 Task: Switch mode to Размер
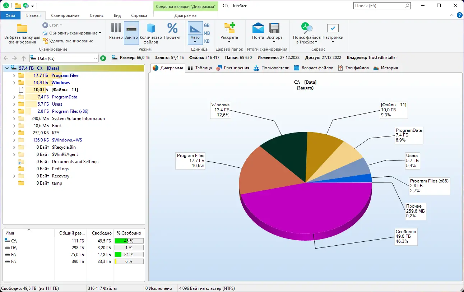116,32
